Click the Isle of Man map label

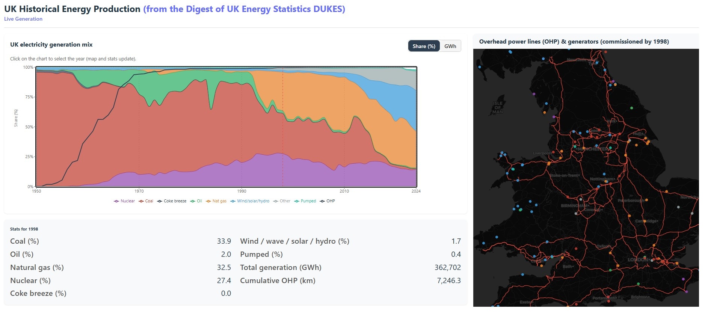[x=497, y=107]
